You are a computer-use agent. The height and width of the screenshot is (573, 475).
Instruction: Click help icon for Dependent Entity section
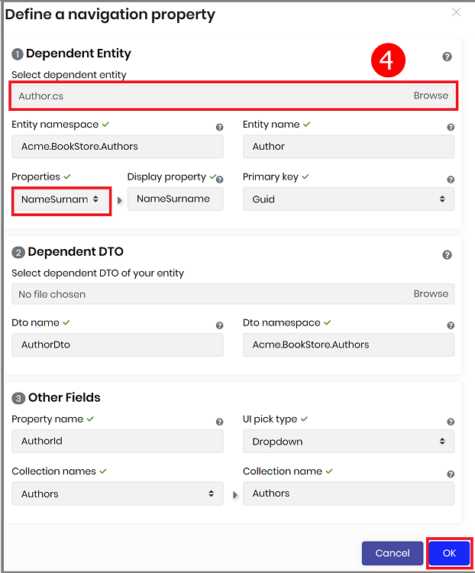pyautogui.click(x=447, y=57)
